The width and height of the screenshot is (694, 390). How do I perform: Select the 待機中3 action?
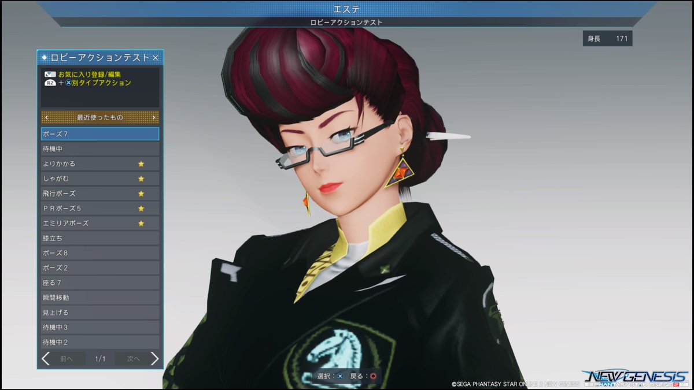click(100, 328)
